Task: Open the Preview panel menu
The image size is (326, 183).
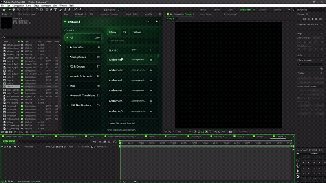Action: pos(307,14)
